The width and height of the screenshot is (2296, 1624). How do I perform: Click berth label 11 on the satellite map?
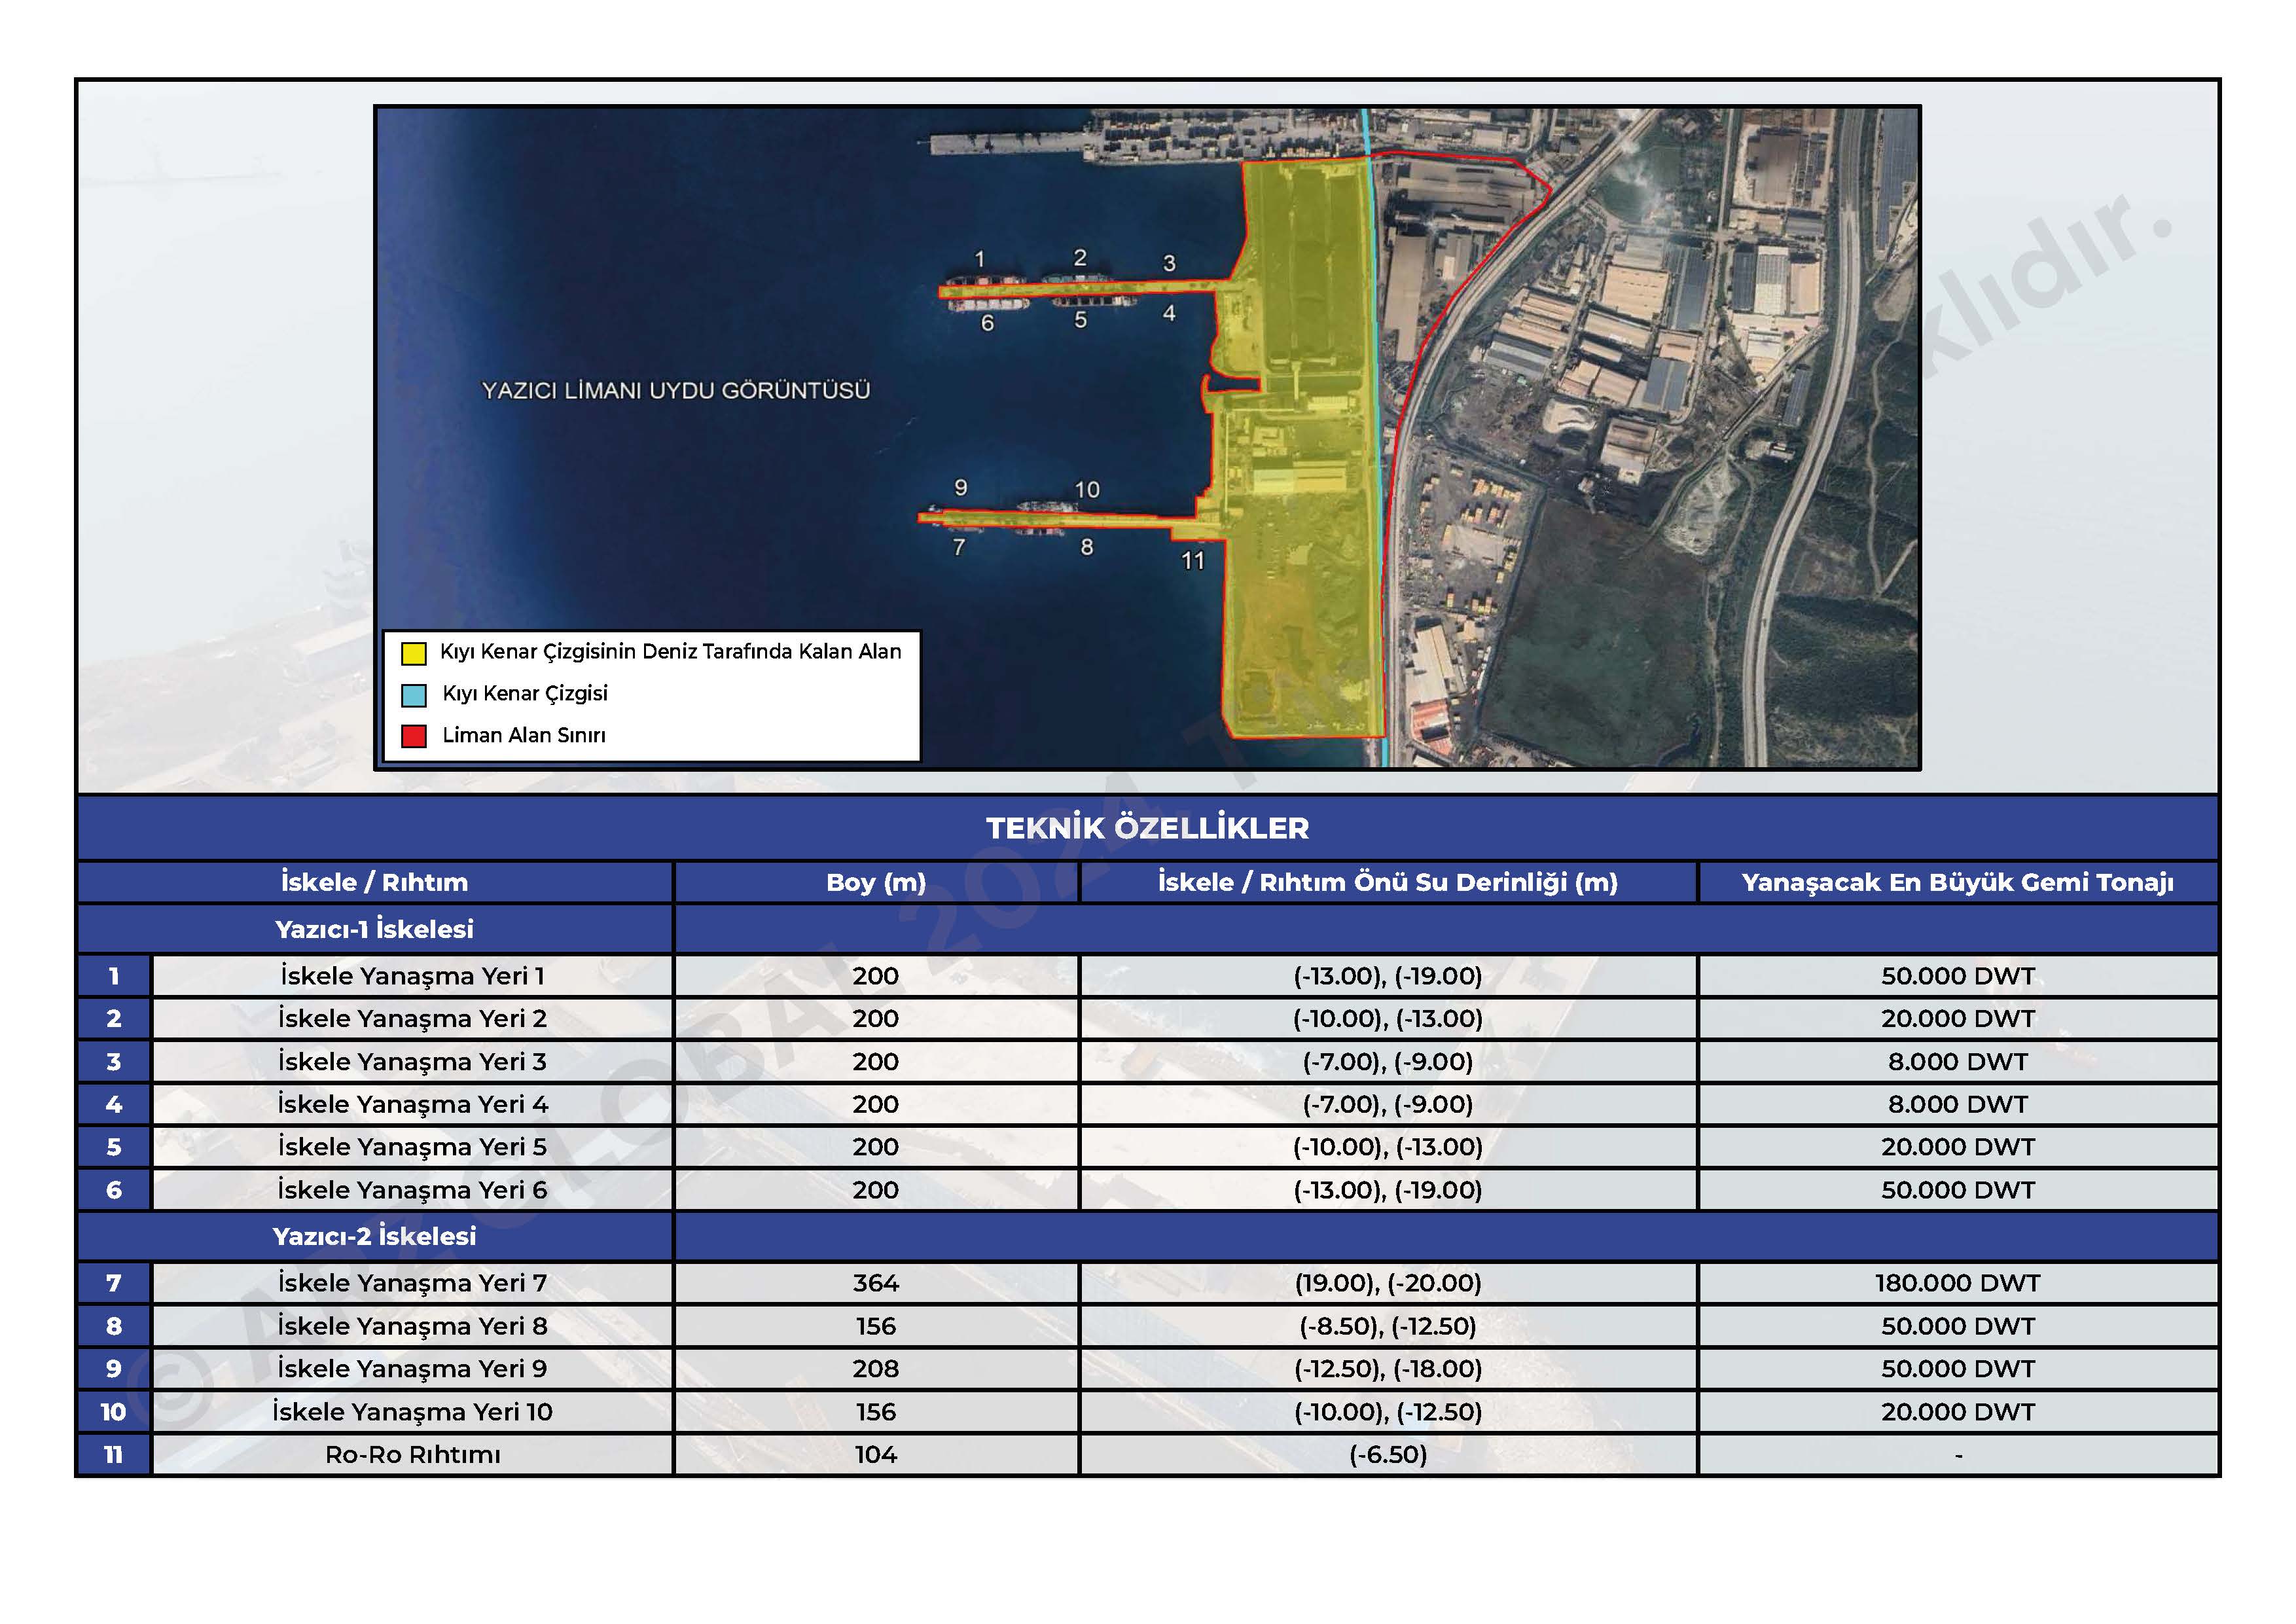[1193, 561]
